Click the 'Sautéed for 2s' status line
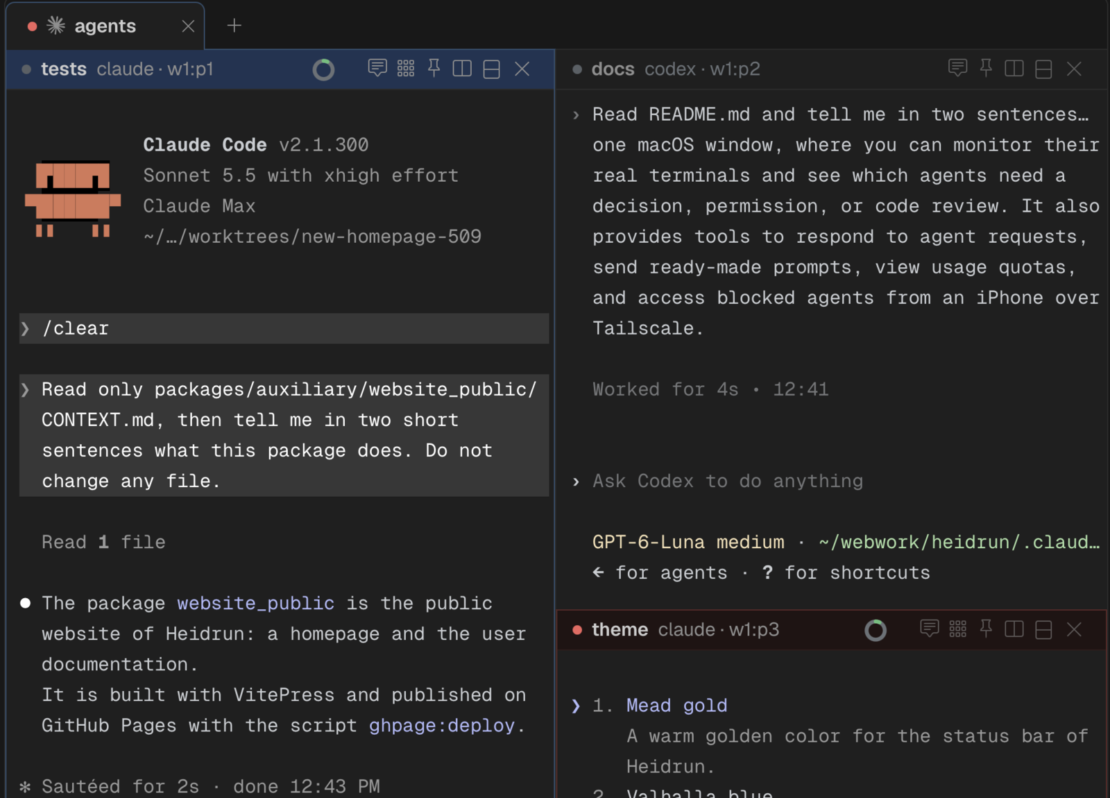The width and height of the screenshot is (1110, 798). (x=211, y=786)
